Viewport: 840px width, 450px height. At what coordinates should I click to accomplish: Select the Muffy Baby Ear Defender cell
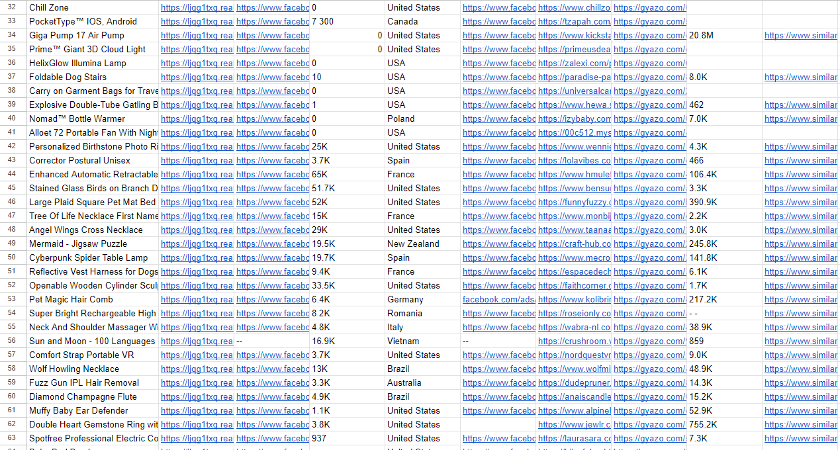[93, 411]
